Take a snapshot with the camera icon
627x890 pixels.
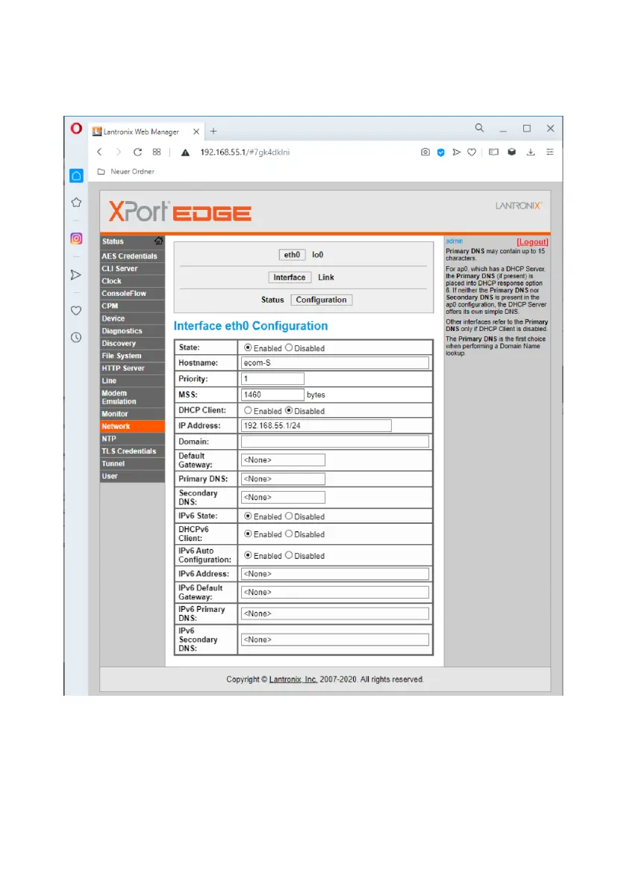(425, 152)
